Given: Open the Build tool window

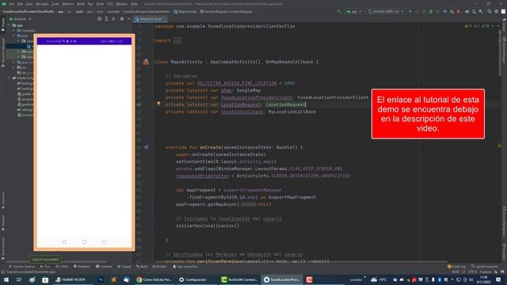Looking at the screenshot, I should (x=142, y=267).
